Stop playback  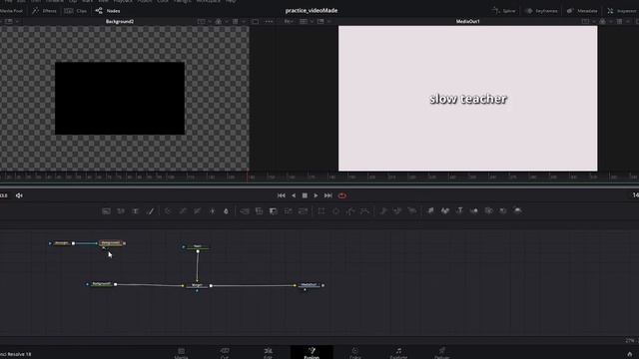pyautogui.click(x=305, y=195)
